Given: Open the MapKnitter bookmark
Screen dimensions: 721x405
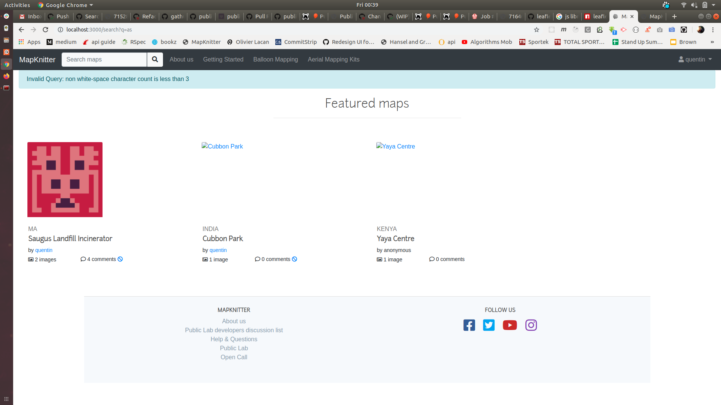Looking at the screenshot, I should pyautogui.click(x=202, y=42).
